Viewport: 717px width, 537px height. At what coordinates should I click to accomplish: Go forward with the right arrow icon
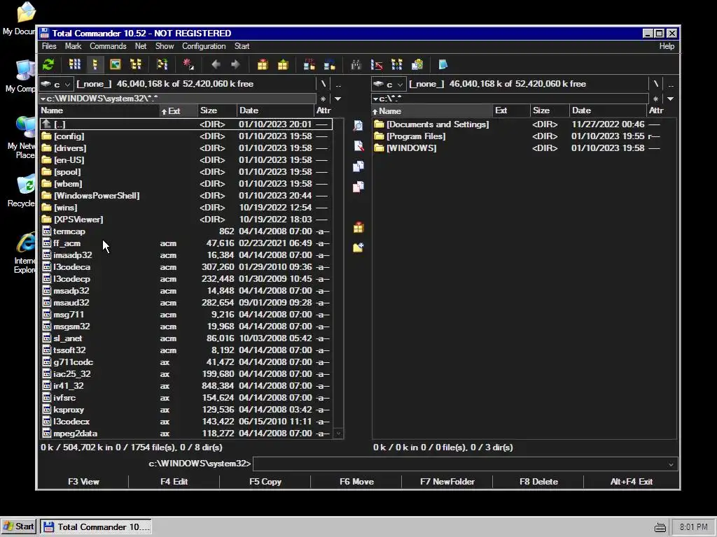tap(235, 64)
